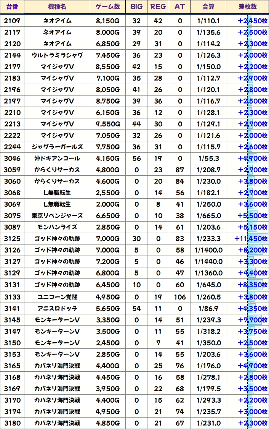Image resolution: width=269 pixels, height=429 pixels.
Task: Select machine number 2109 cell
Action: tap(12, 21)
